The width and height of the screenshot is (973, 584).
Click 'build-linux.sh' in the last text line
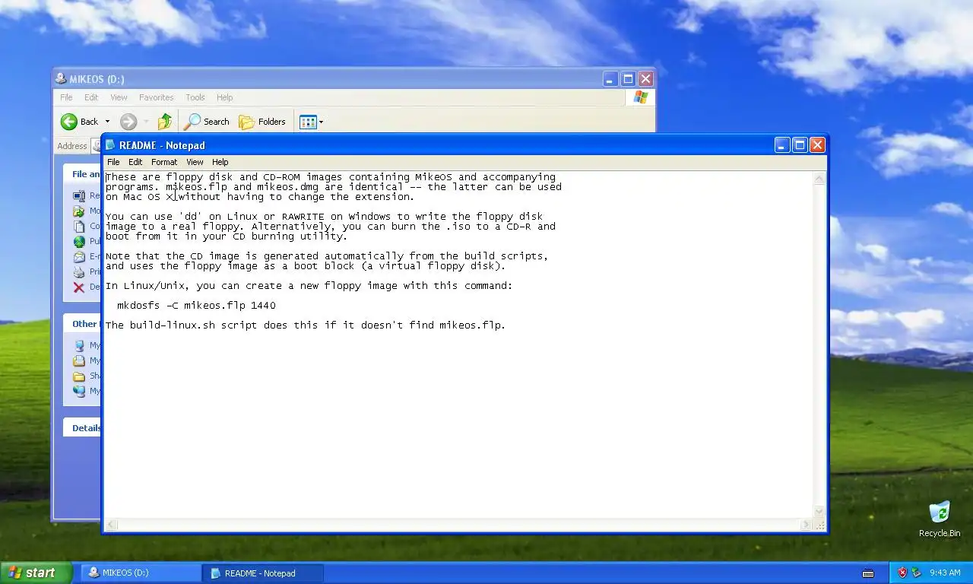click(x=172, y=325)
